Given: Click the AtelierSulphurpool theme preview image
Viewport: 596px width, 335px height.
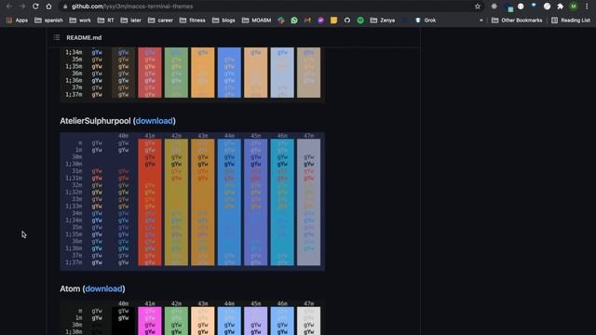Looking at the screenshot, I should coord(193,201).
